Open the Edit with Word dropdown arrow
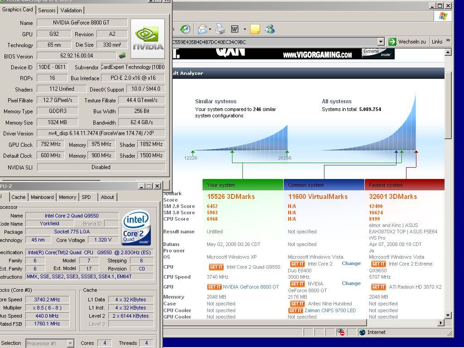464x348 pixels. coord(245,29)
